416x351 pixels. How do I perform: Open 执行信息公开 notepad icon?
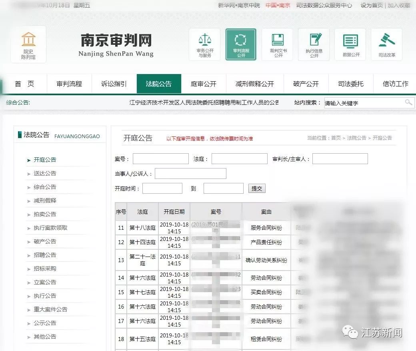pos(314,44)
